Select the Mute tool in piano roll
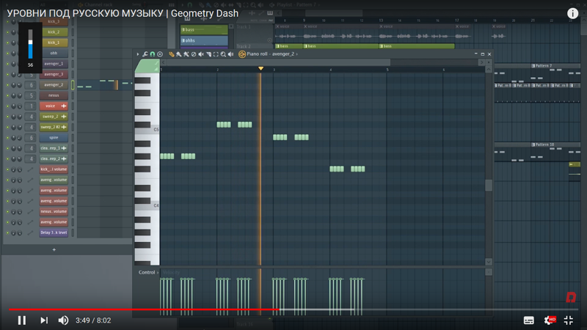Viewport: 587px width, 330px height. tap(201, 54)
